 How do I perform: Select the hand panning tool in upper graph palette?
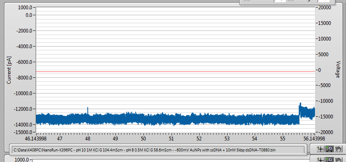(x=338, y=149)
